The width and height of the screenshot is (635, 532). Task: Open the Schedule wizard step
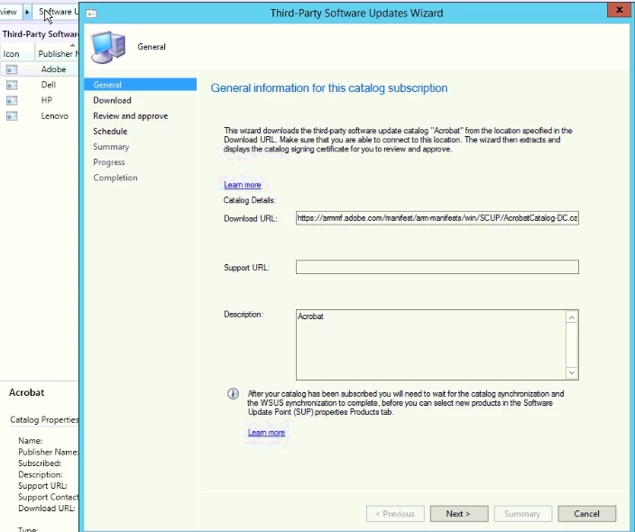click(x=110, y=131)
